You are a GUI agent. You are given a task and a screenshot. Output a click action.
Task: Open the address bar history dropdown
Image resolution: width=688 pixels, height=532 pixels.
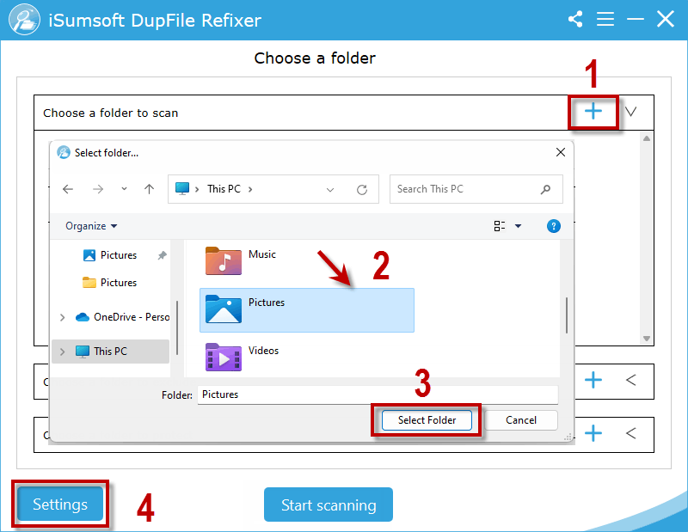tap(330, 189)
